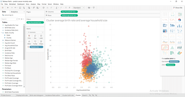The width and height of the screenshot is (185, 97).
Task: Open the Tooltip marks card
Action: point(35,42)
